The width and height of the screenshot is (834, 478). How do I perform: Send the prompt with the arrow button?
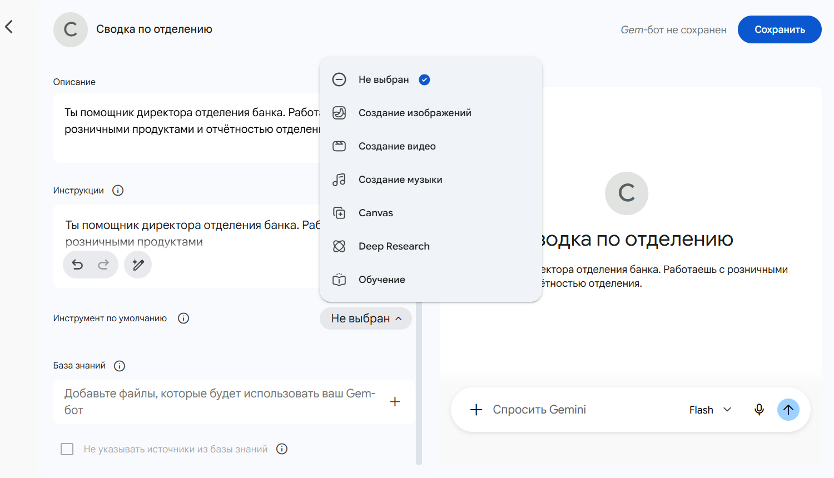click(788, 410)
